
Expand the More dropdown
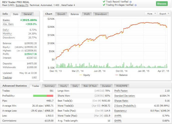pyautogui.click(x=151, y=14)
